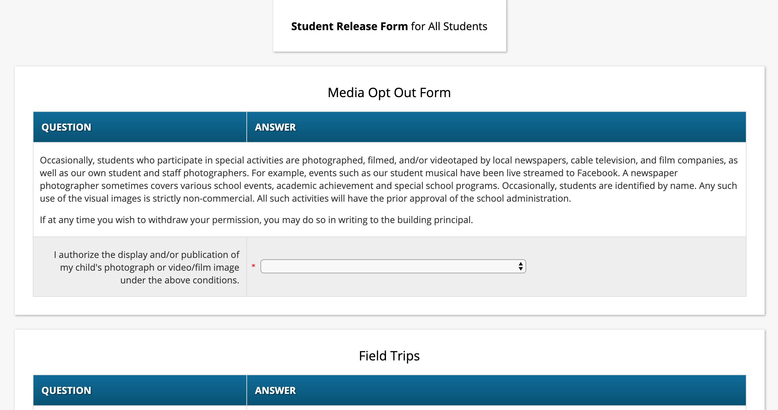The width and height of the screenshot is (778, 410).
Task: Click the sentence about withdrawing permission in writing
Action: pyautogui.click(x=256, y=220)
